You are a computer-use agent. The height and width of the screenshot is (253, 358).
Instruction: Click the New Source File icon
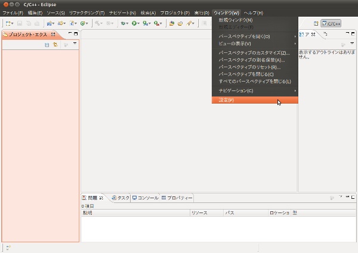click(x=72, y=23)
